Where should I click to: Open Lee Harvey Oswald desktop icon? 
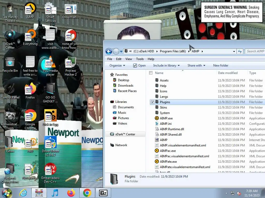click(10, 12)
